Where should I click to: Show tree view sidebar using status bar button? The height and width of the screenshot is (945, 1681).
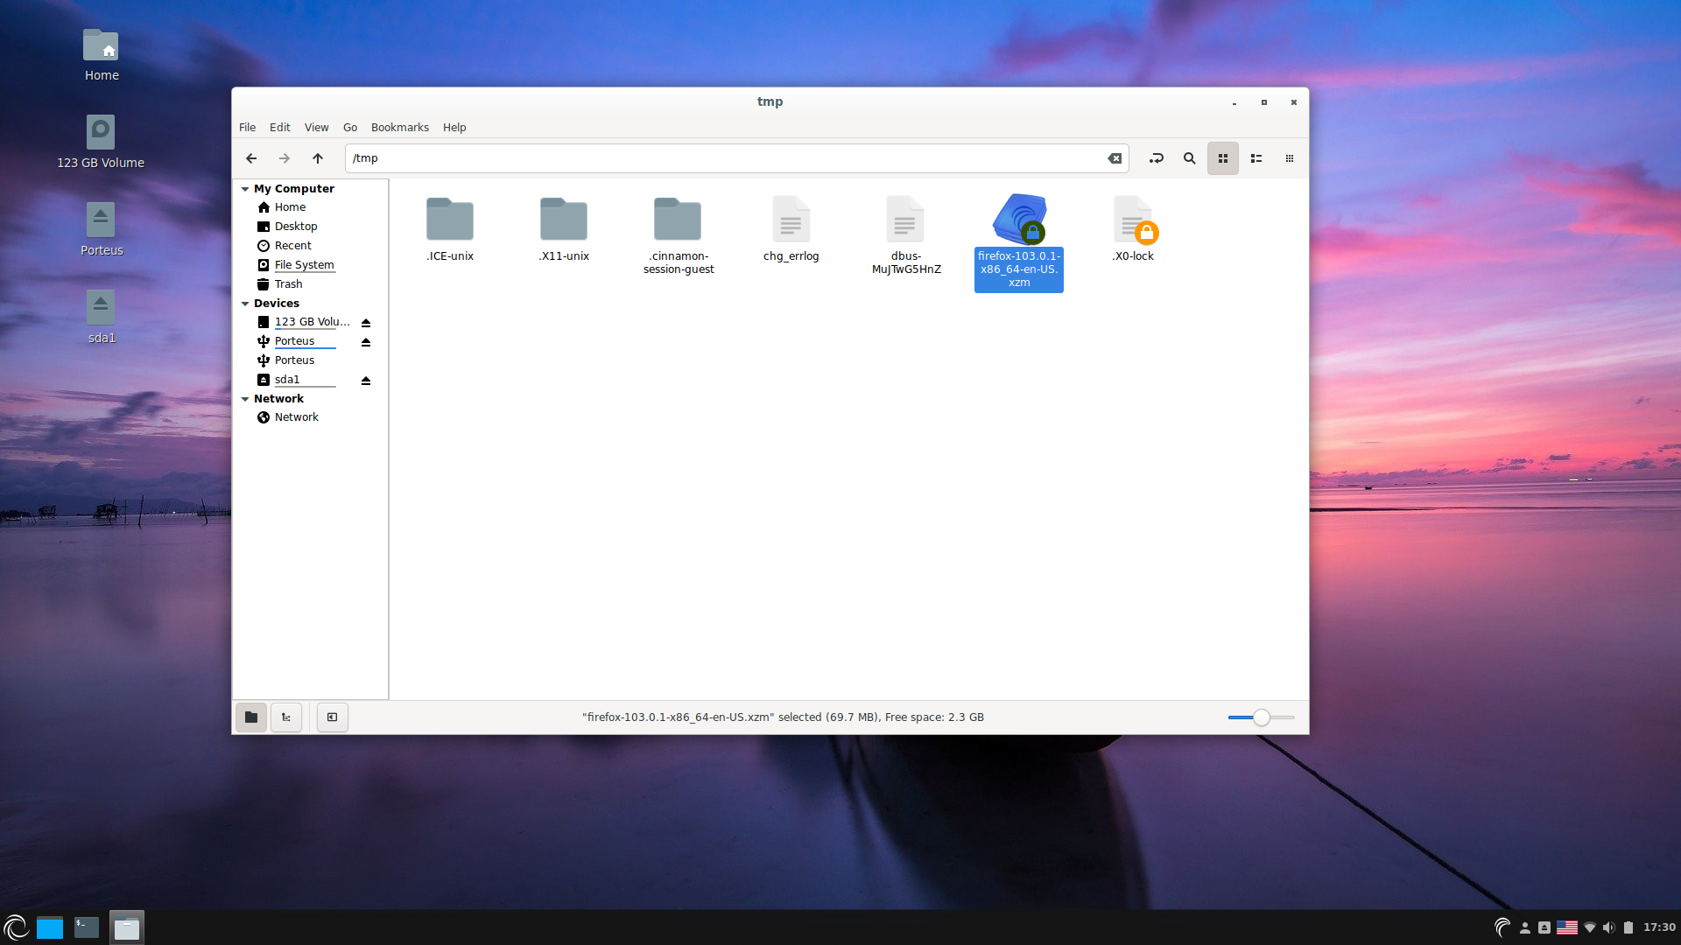coord(286,717)
